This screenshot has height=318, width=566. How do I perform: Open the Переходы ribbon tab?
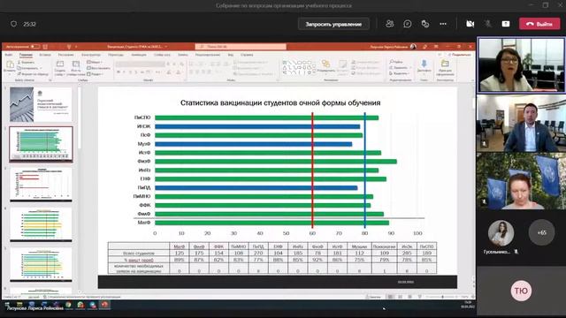tap(116, 55)
